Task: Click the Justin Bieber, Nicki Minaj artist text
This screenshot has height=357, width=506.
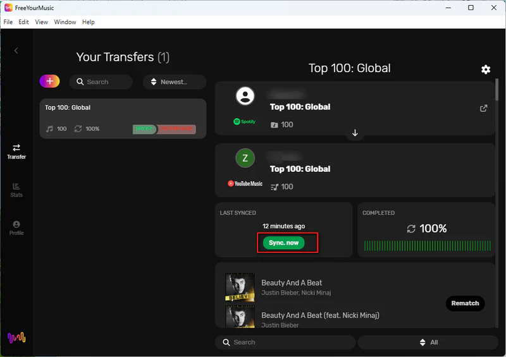Action: coord(296,293)
